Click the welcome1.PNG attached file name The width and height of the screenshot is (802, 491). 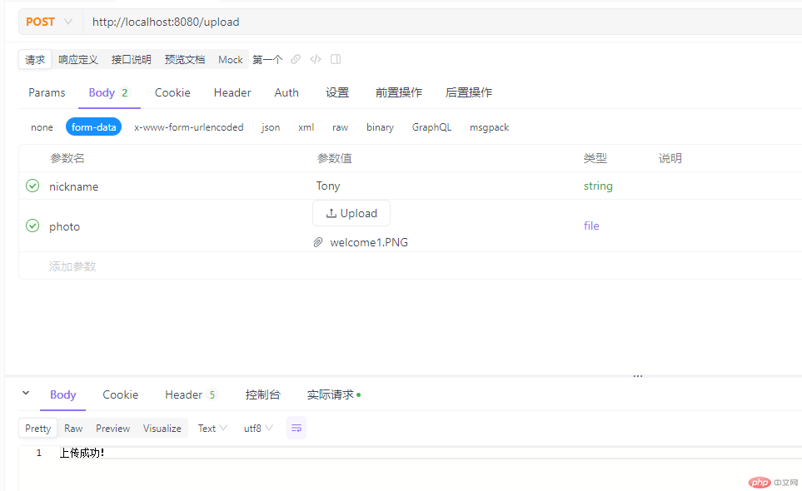[x=369, y=242]
